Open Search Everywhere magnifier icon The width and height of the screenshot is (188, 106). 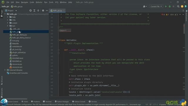[x=178, y=6]
